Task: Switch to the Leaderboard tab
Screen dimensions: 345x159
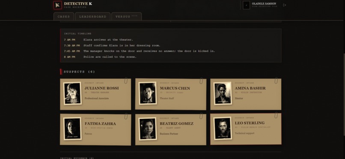Action: (x=92, y=17)
